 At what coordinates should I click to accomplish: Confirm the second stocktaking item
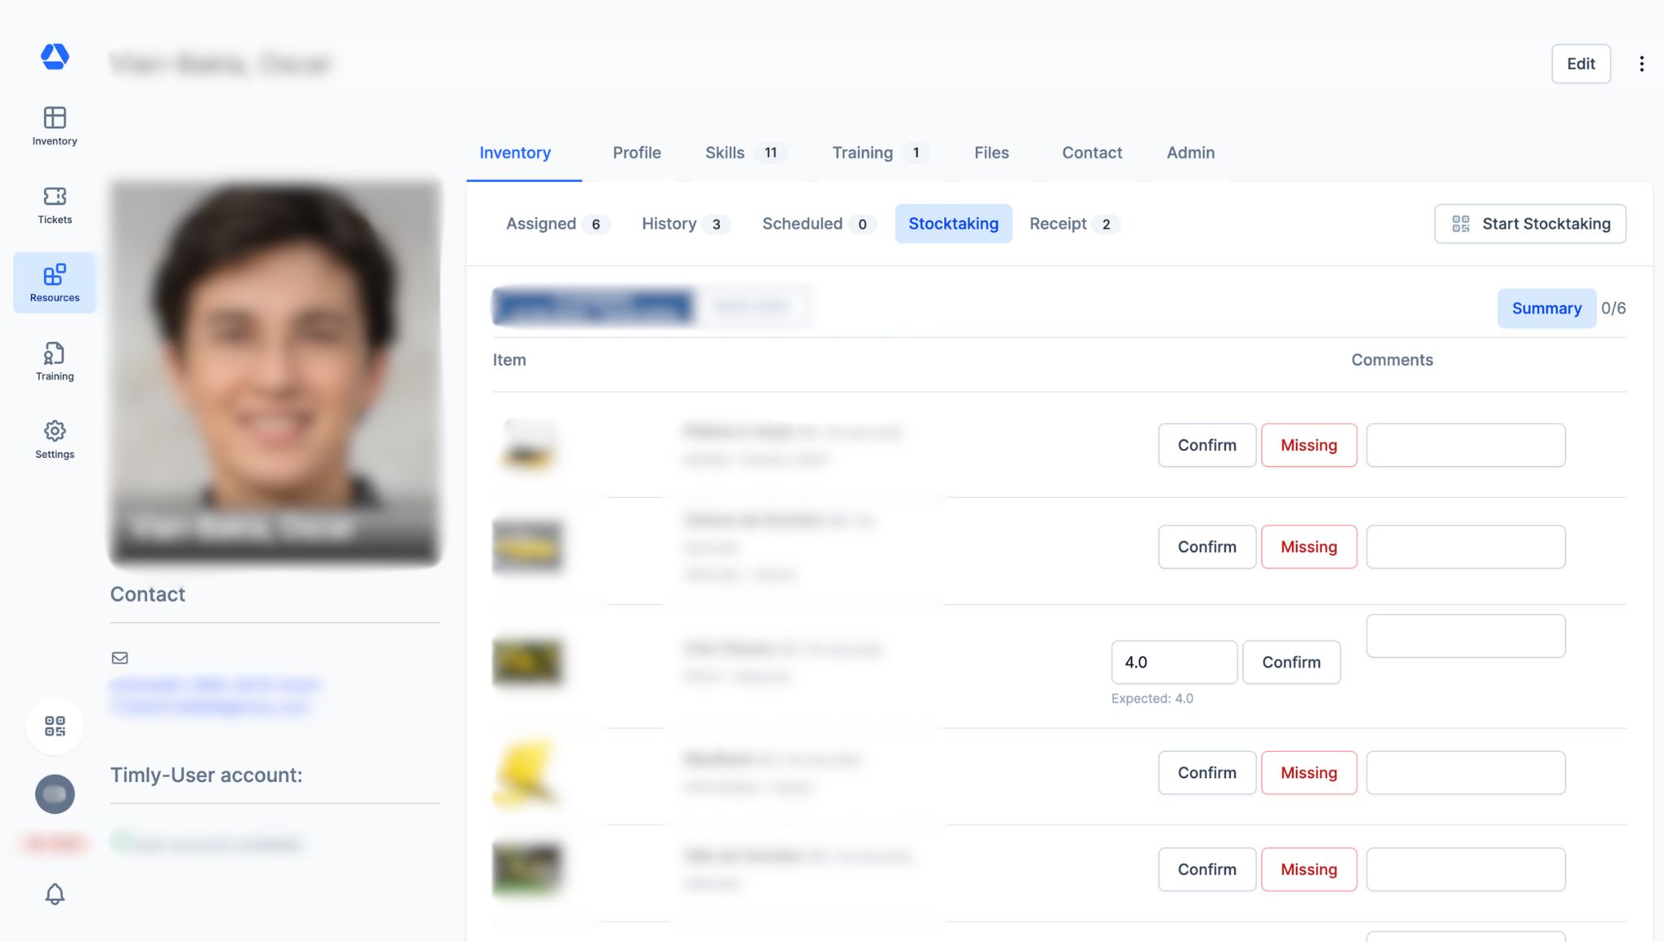click(1207, 547)
